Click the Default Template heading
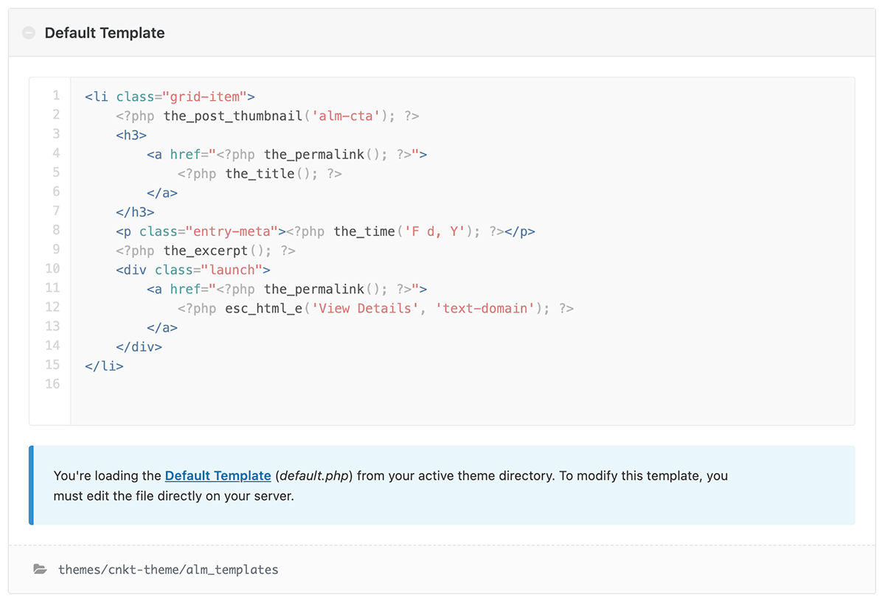Screen dimensions: 885x602 [x=105, y=33]
